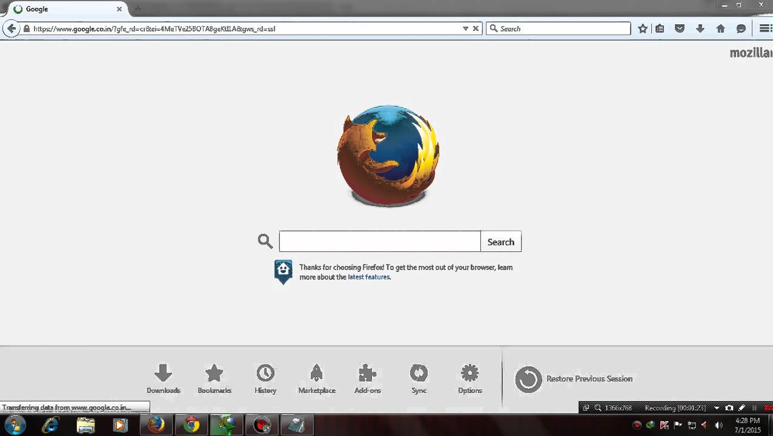Click the recorder pencil draw icon
773x436 pixels.
click(741, 408)
